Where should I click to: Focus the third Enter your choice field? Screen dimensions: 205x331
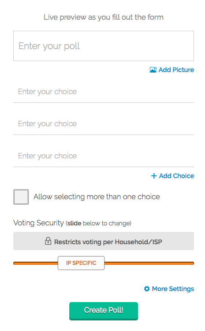[x=104, y=156]
